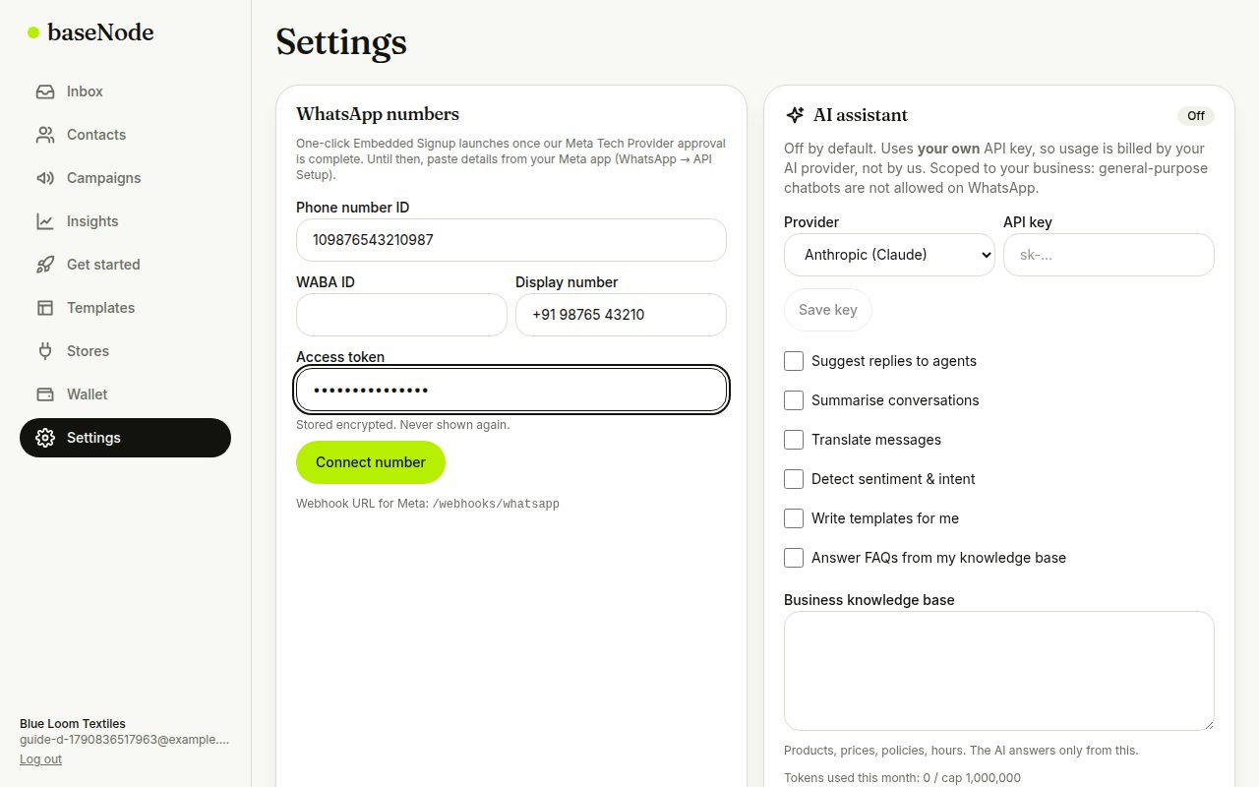Click the Blue Loom Textiles account name

pyautogui.click(x=73, y=724)
